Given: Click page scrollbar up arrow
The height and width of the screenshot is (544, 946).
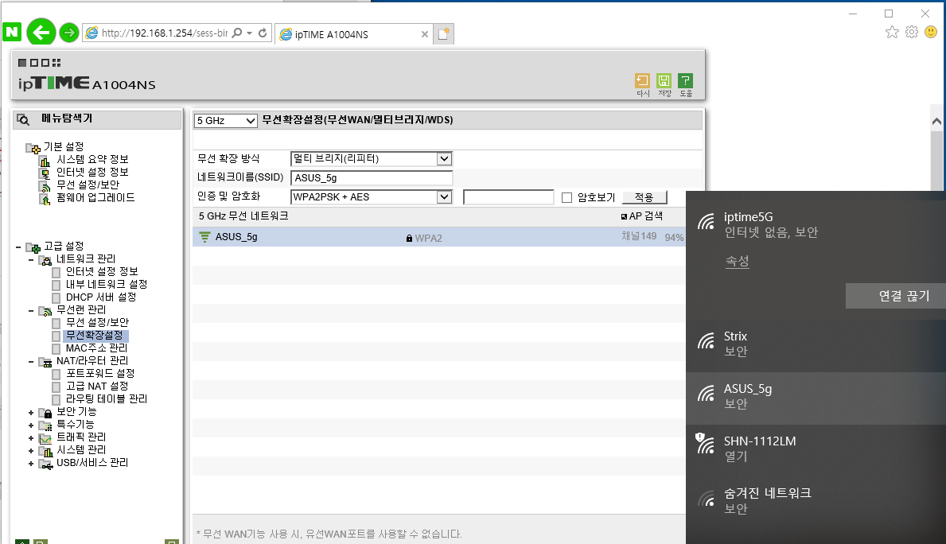Looking at the screenshot, I should tap(936, 121).
